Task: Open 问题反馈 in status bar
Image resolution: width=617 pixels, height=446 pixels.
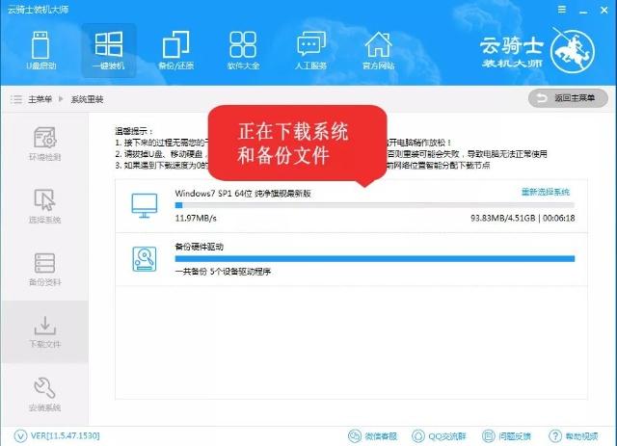Action: click(506, 435)
